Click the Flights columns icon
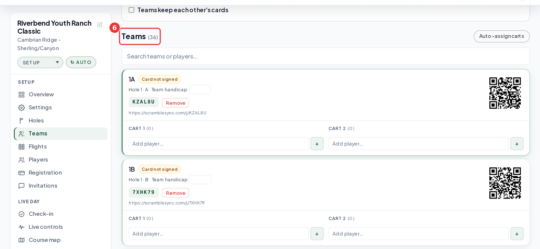 (x=22, y=147)
